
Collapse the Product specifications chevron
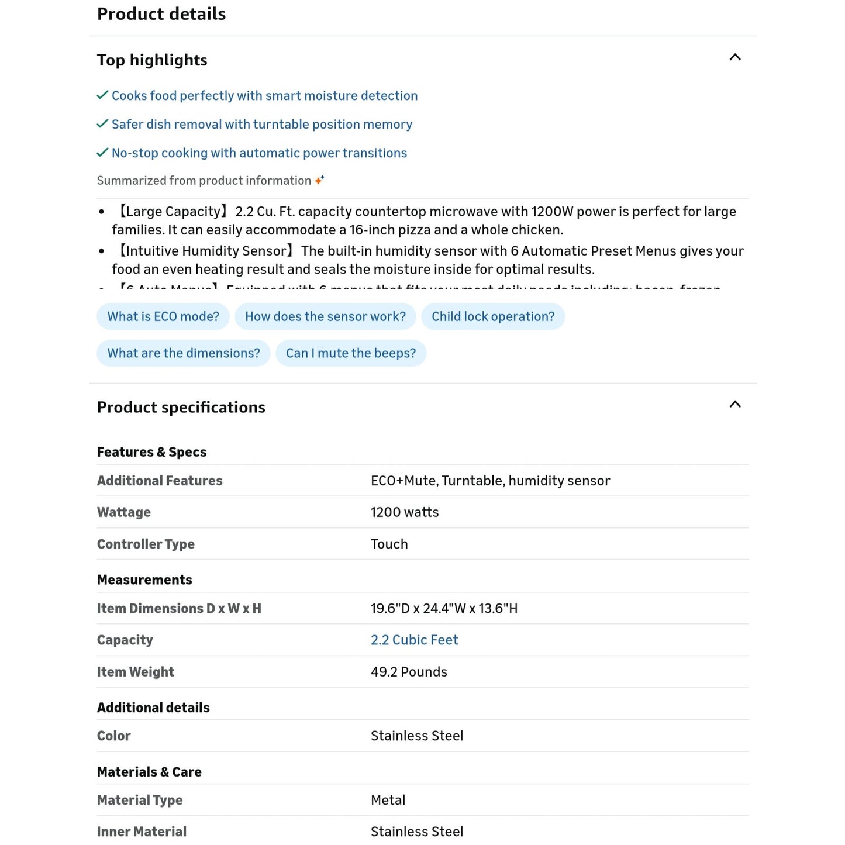click(735, 405)
